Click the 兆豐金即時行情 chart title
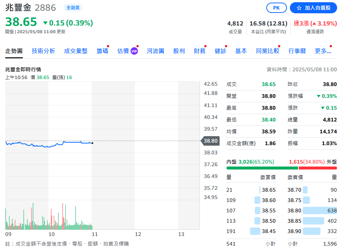This screenshot has width=343, height=250. pos(23,69)
